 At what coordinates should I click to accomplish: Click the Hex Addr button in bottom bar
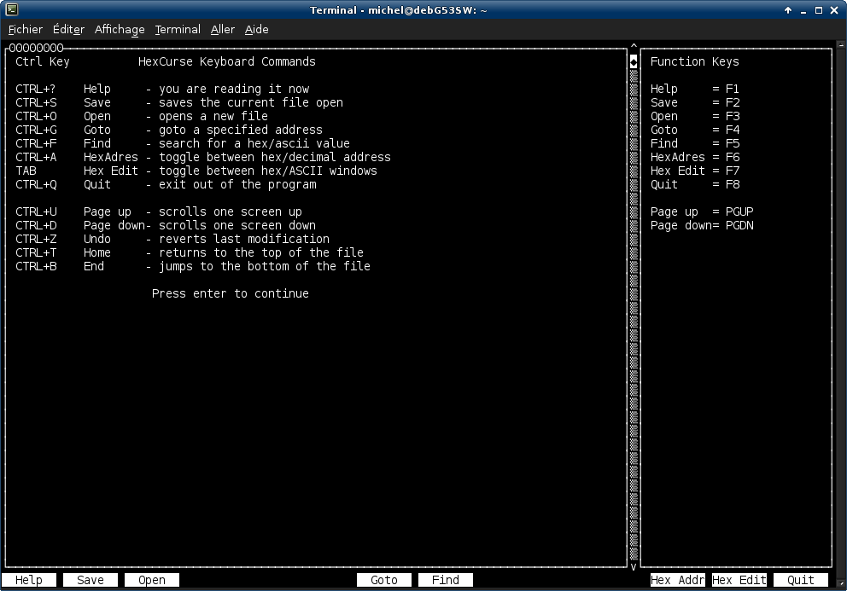(x=677, y=580)
